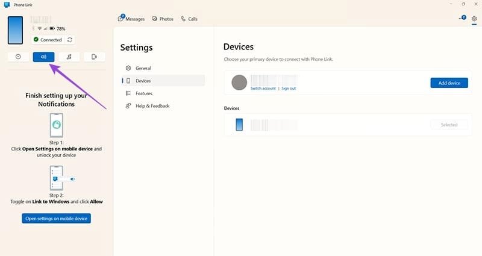Image resolution: width=482 pixels, height=256 pixels.
Task: Click the Sign out link
Action: [x=289, y=89]
